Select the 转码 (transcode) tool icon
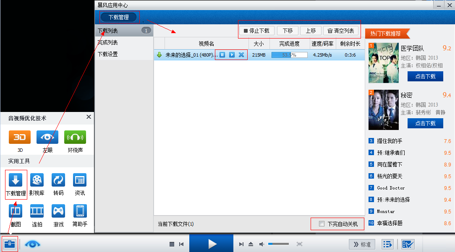Viewport: 455px width, 252px height. [58, 180]
